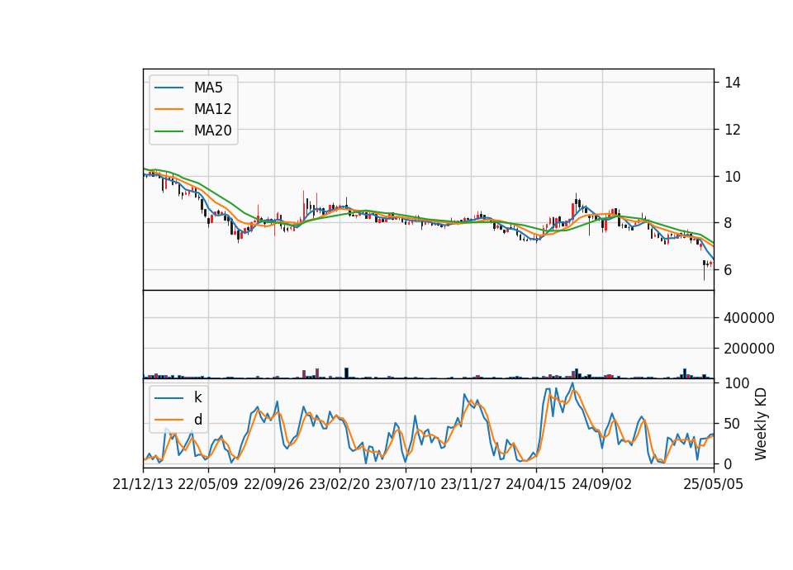Viewport: 793px width, 570px height.
Task: Click the 22/05/09 date tick label
Action: (x=208, y=485)
